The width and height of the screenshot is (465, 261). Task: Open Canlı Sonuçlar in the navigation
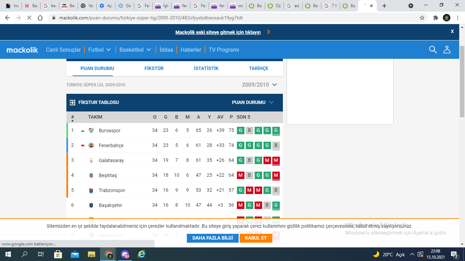[x=63, y=50]
